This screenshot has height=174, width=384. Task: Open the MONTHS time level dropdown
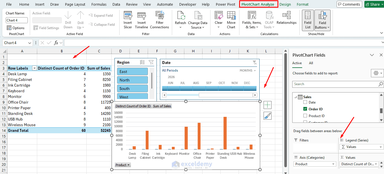(248, 70)
